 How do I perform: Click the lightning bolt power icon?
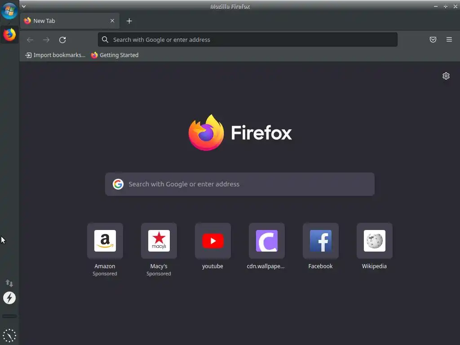[9, 298]
